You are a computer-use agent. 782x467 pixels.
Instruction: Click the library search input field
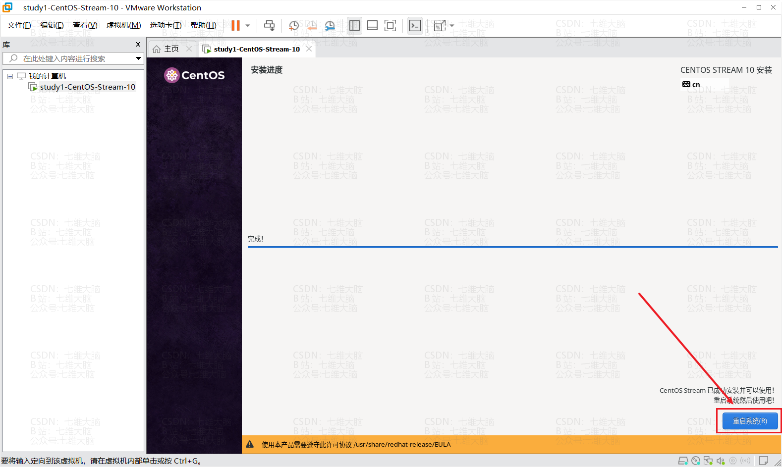(73, 58)
